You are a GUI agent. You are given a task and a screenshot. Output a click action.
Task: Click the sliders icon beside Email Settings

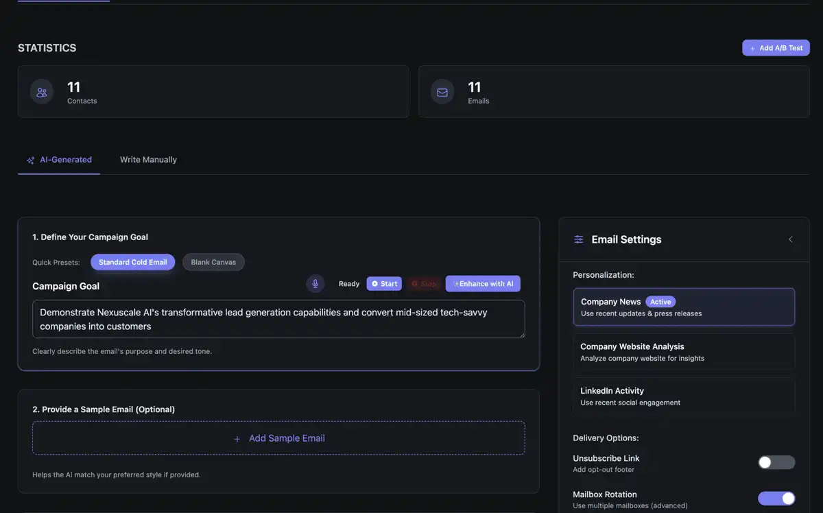coord(578,239)
